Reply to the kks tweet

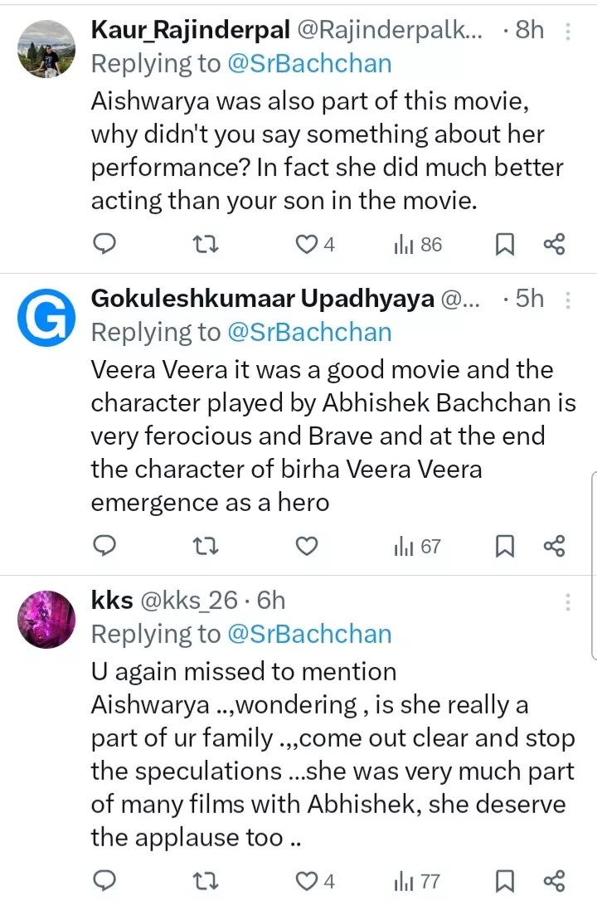pos(104,880)
